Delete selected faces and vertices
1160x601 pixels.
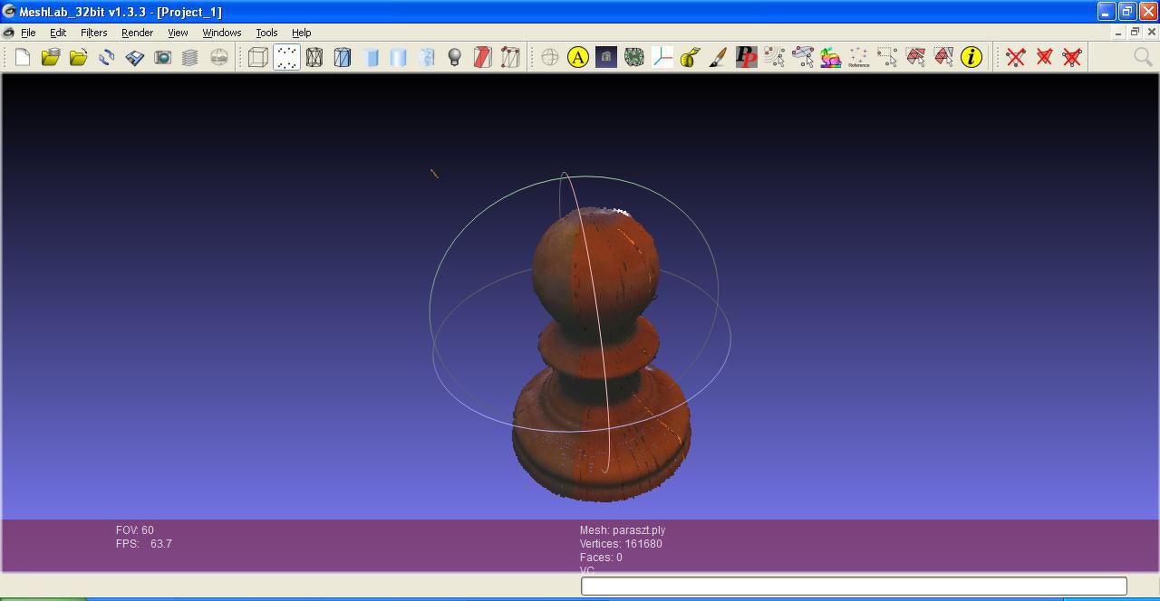point(1072,57)
